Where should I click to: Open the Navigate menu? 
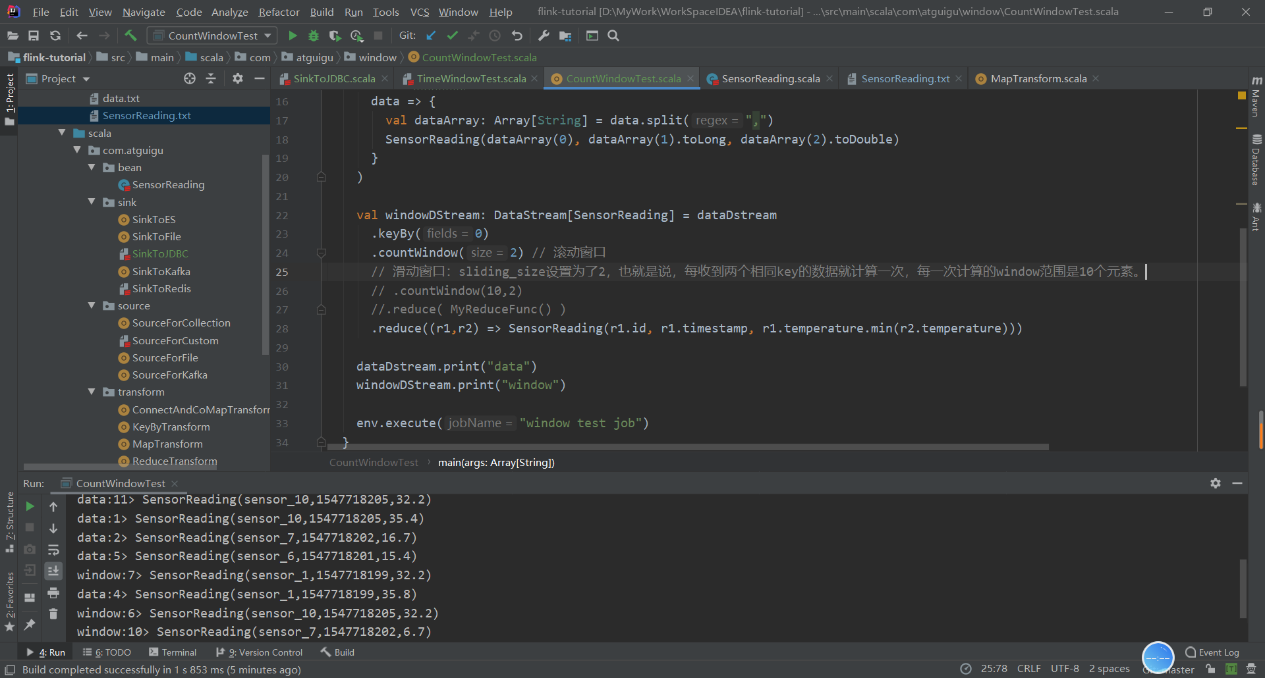pyautogui.click(x=144, y=12)
